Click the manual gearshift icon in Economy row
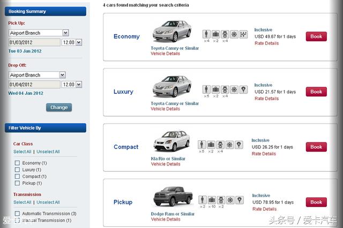The image size is (343, 228). [x=243, y=34]
